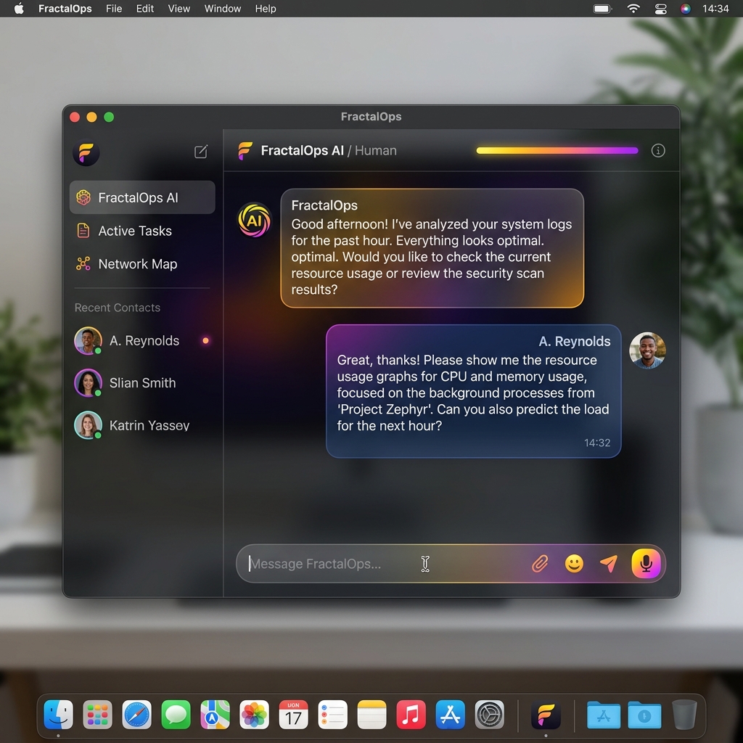
Task: Click the Human label in chat header
Action: [x=375, y=151]
